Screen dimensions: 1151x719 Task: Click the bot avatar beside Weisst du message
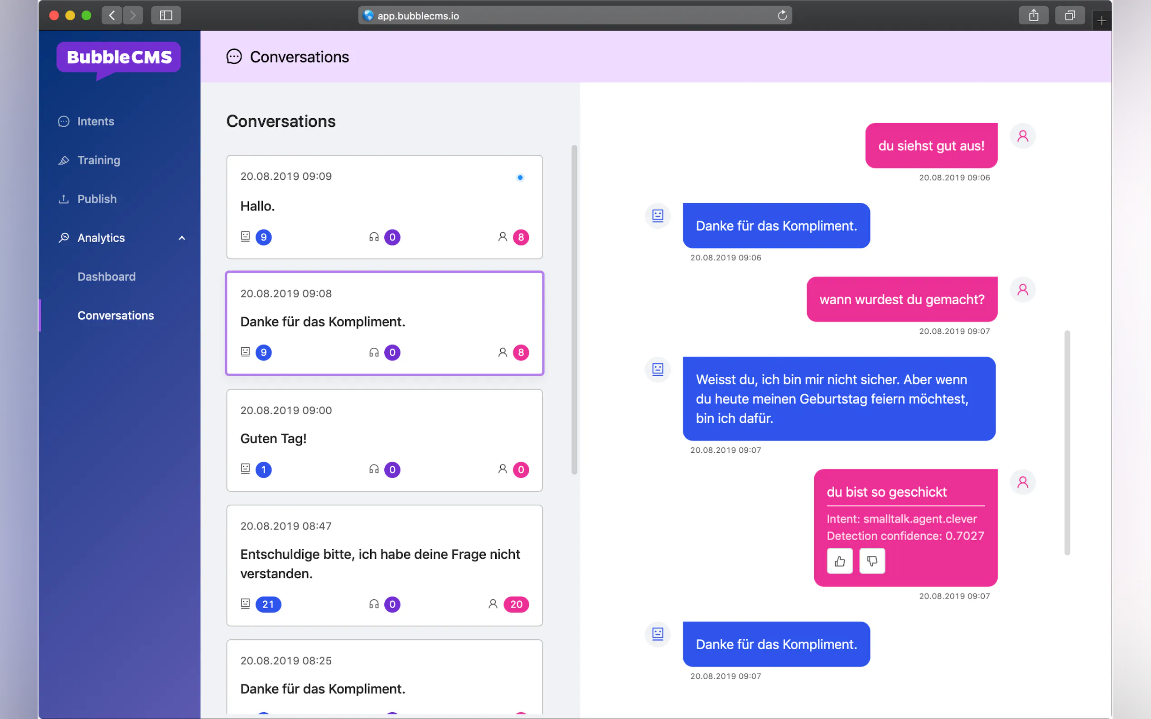658,369
